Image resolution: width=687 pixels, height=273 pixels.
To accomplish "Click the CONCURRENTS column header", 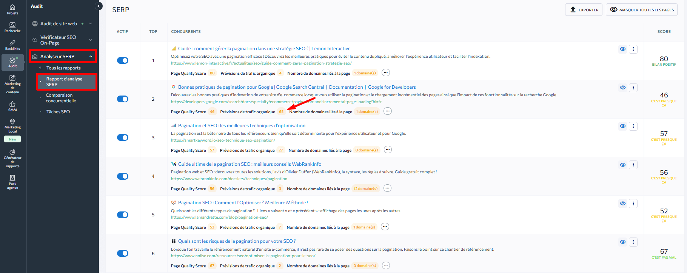I will [x=186, y=32].
